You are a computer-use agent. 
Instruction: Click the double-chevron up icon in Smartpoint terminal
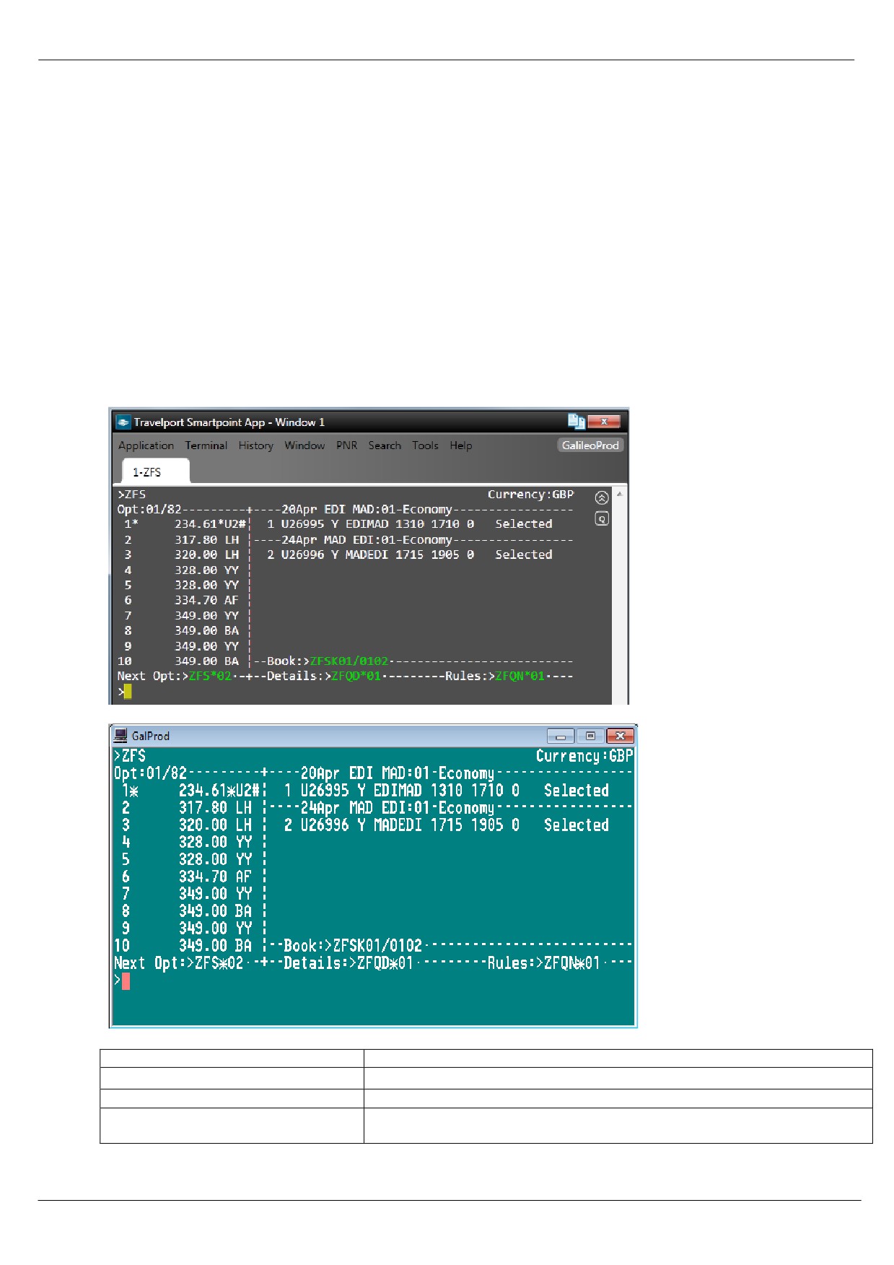pyautogui.click(x=602, y=497)
